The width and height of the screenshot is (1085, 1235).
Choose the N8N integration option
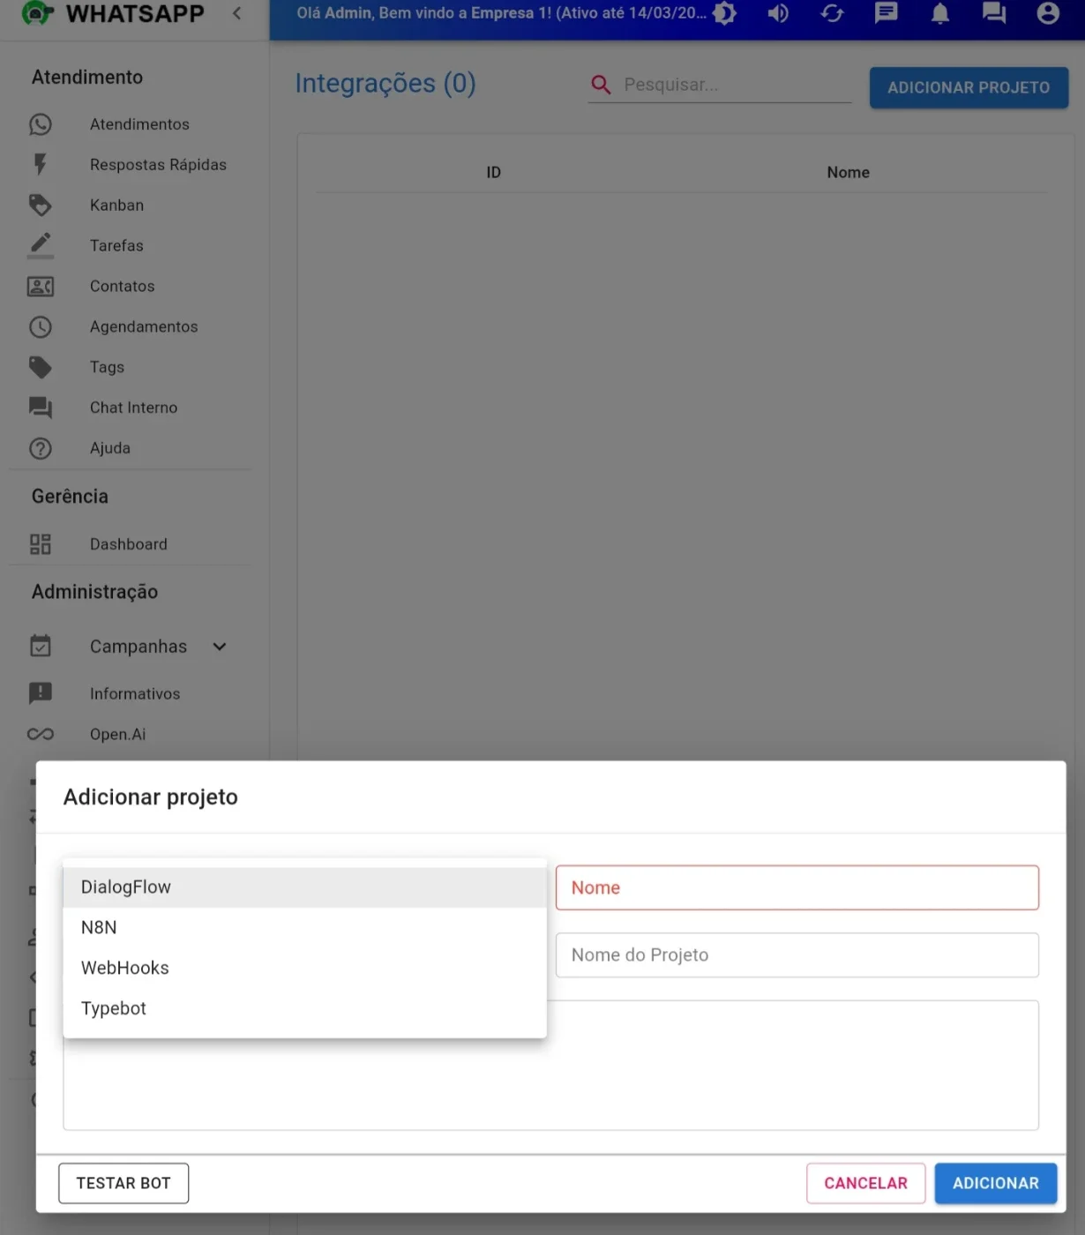click(305, 928)
